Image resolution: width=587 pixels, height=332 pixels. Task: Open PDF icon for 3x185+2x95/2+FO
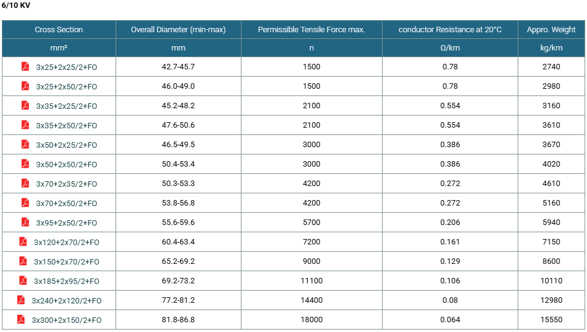23,281
